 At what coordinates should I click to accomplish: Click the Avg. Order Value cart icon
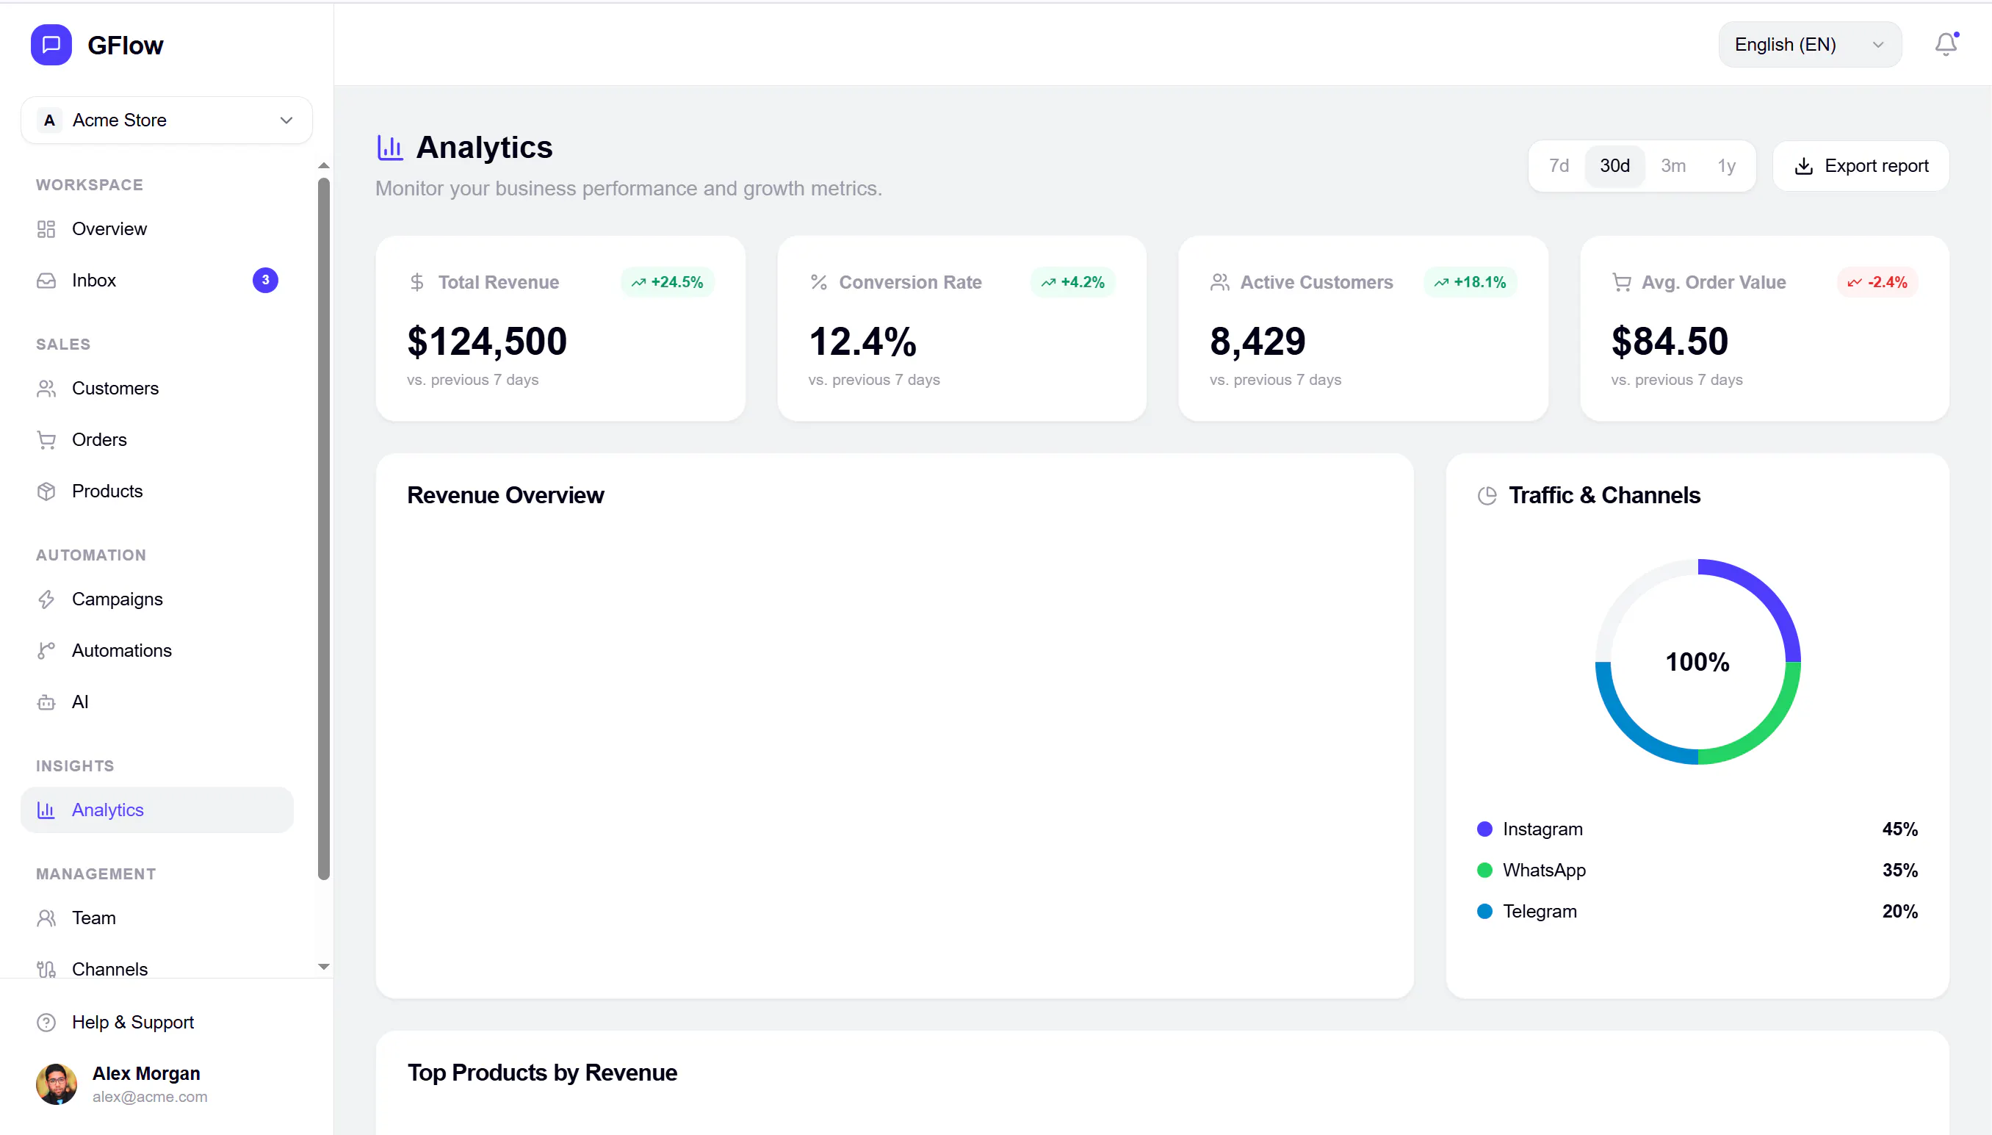point(1621,282)
